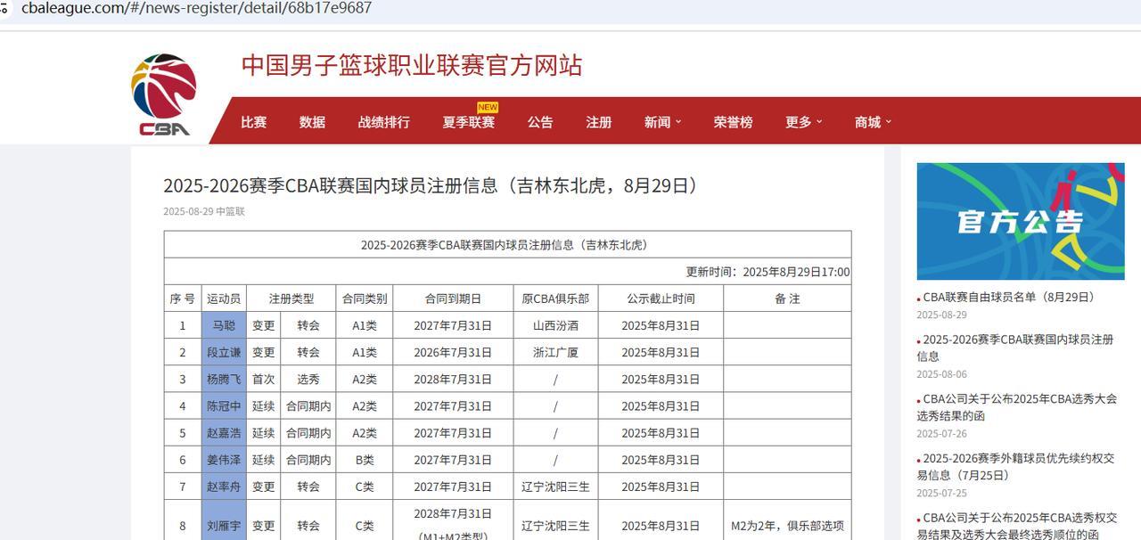Open CBA公司关于公布2025年CBA选秀大会选秀结果的函 link
Viewport: 1141px width, 540px height.
1016,407
